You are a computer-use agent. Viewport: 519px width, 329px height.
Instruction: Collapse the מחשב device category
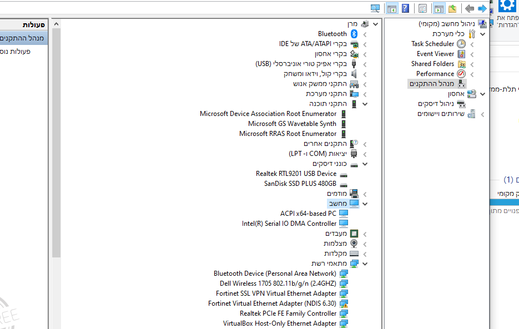[365, 203]
